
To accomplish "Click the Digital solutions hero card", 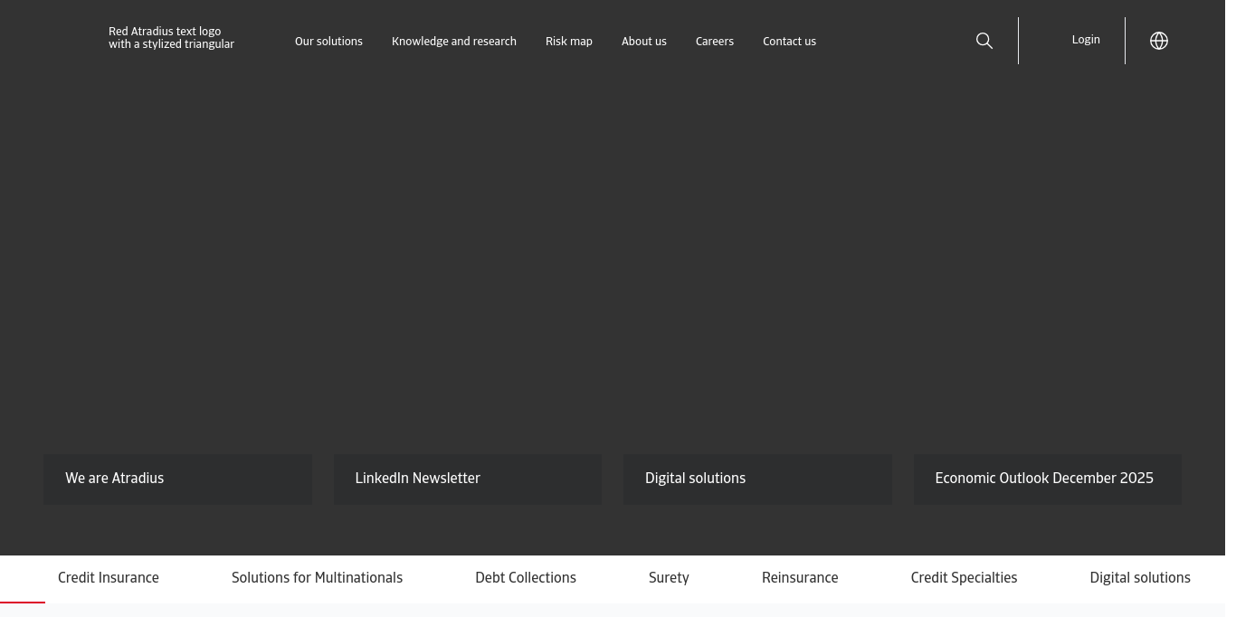I will click(757, 479).
